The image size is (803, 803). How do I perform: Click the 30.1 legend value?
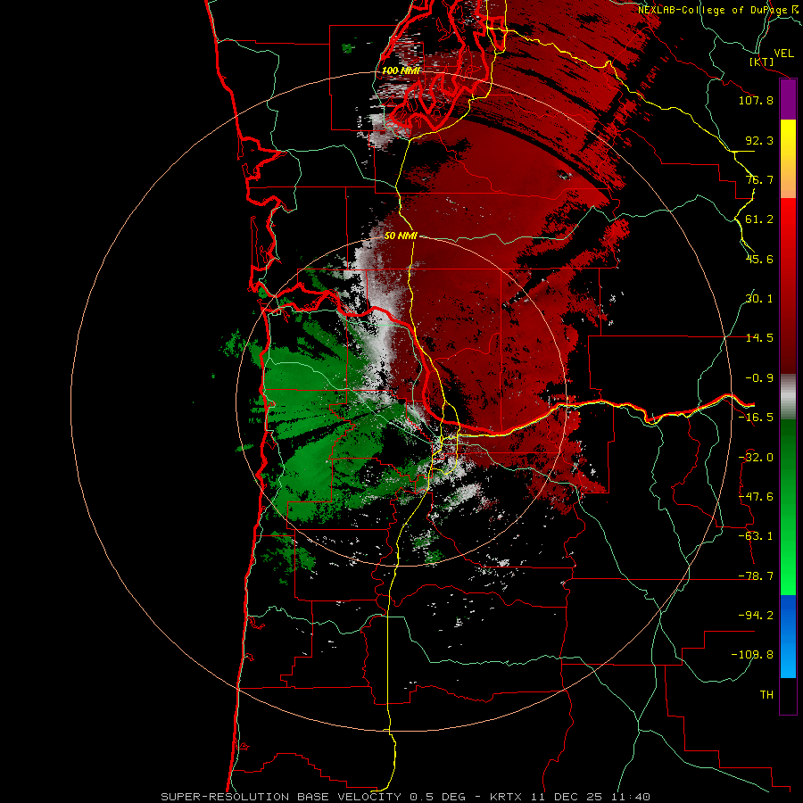(x=759, y=299)
